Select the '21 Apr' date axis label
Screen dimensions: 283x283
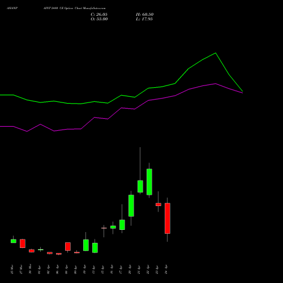(x=139, y=269)
